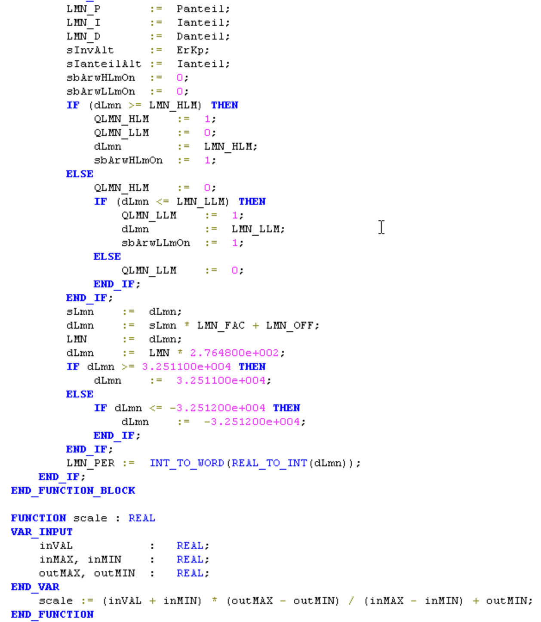Click LMN_HLM inside the 'dLmn >= LMN_HLM' condition
Image resolution: width=541 pixels, height=622 pixels.
pos(173,105)
